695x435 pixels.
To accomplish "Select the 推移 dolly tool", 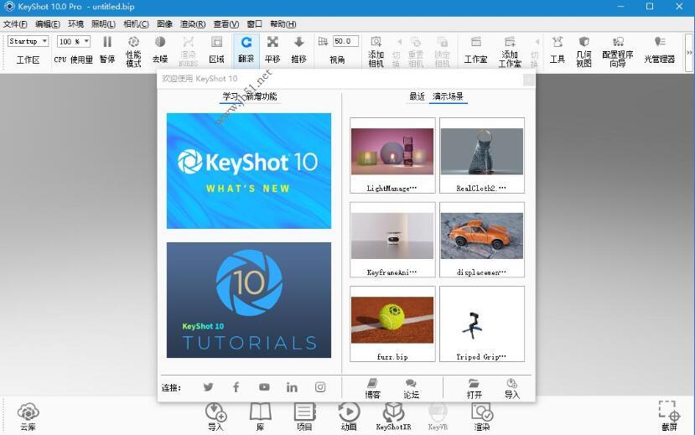I will pos(298,49).
